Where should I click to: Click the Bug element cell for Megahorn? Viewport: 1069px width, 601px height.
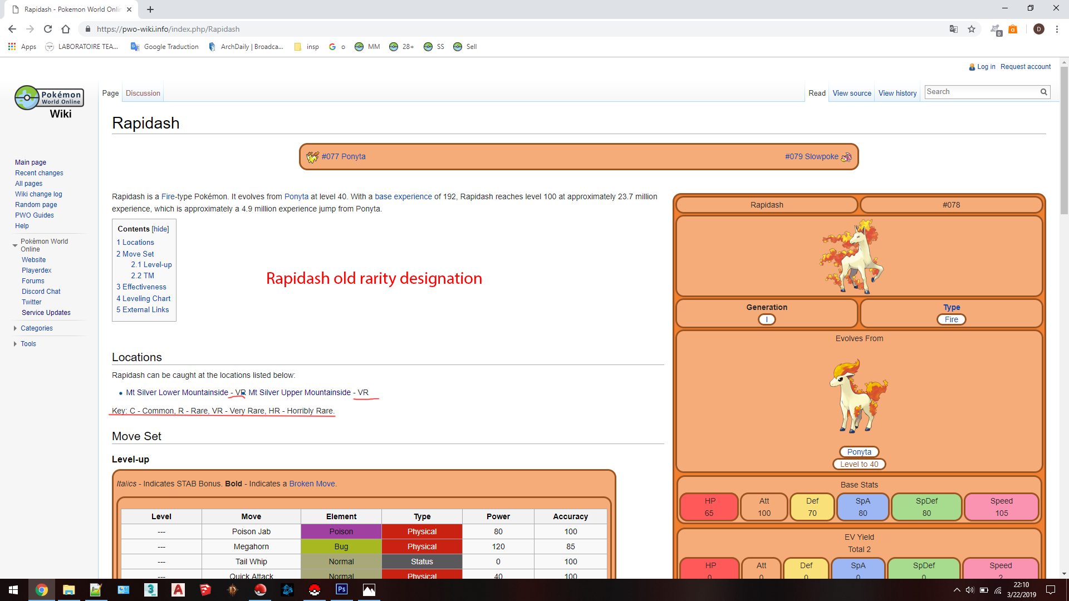(x=341, y=546)
